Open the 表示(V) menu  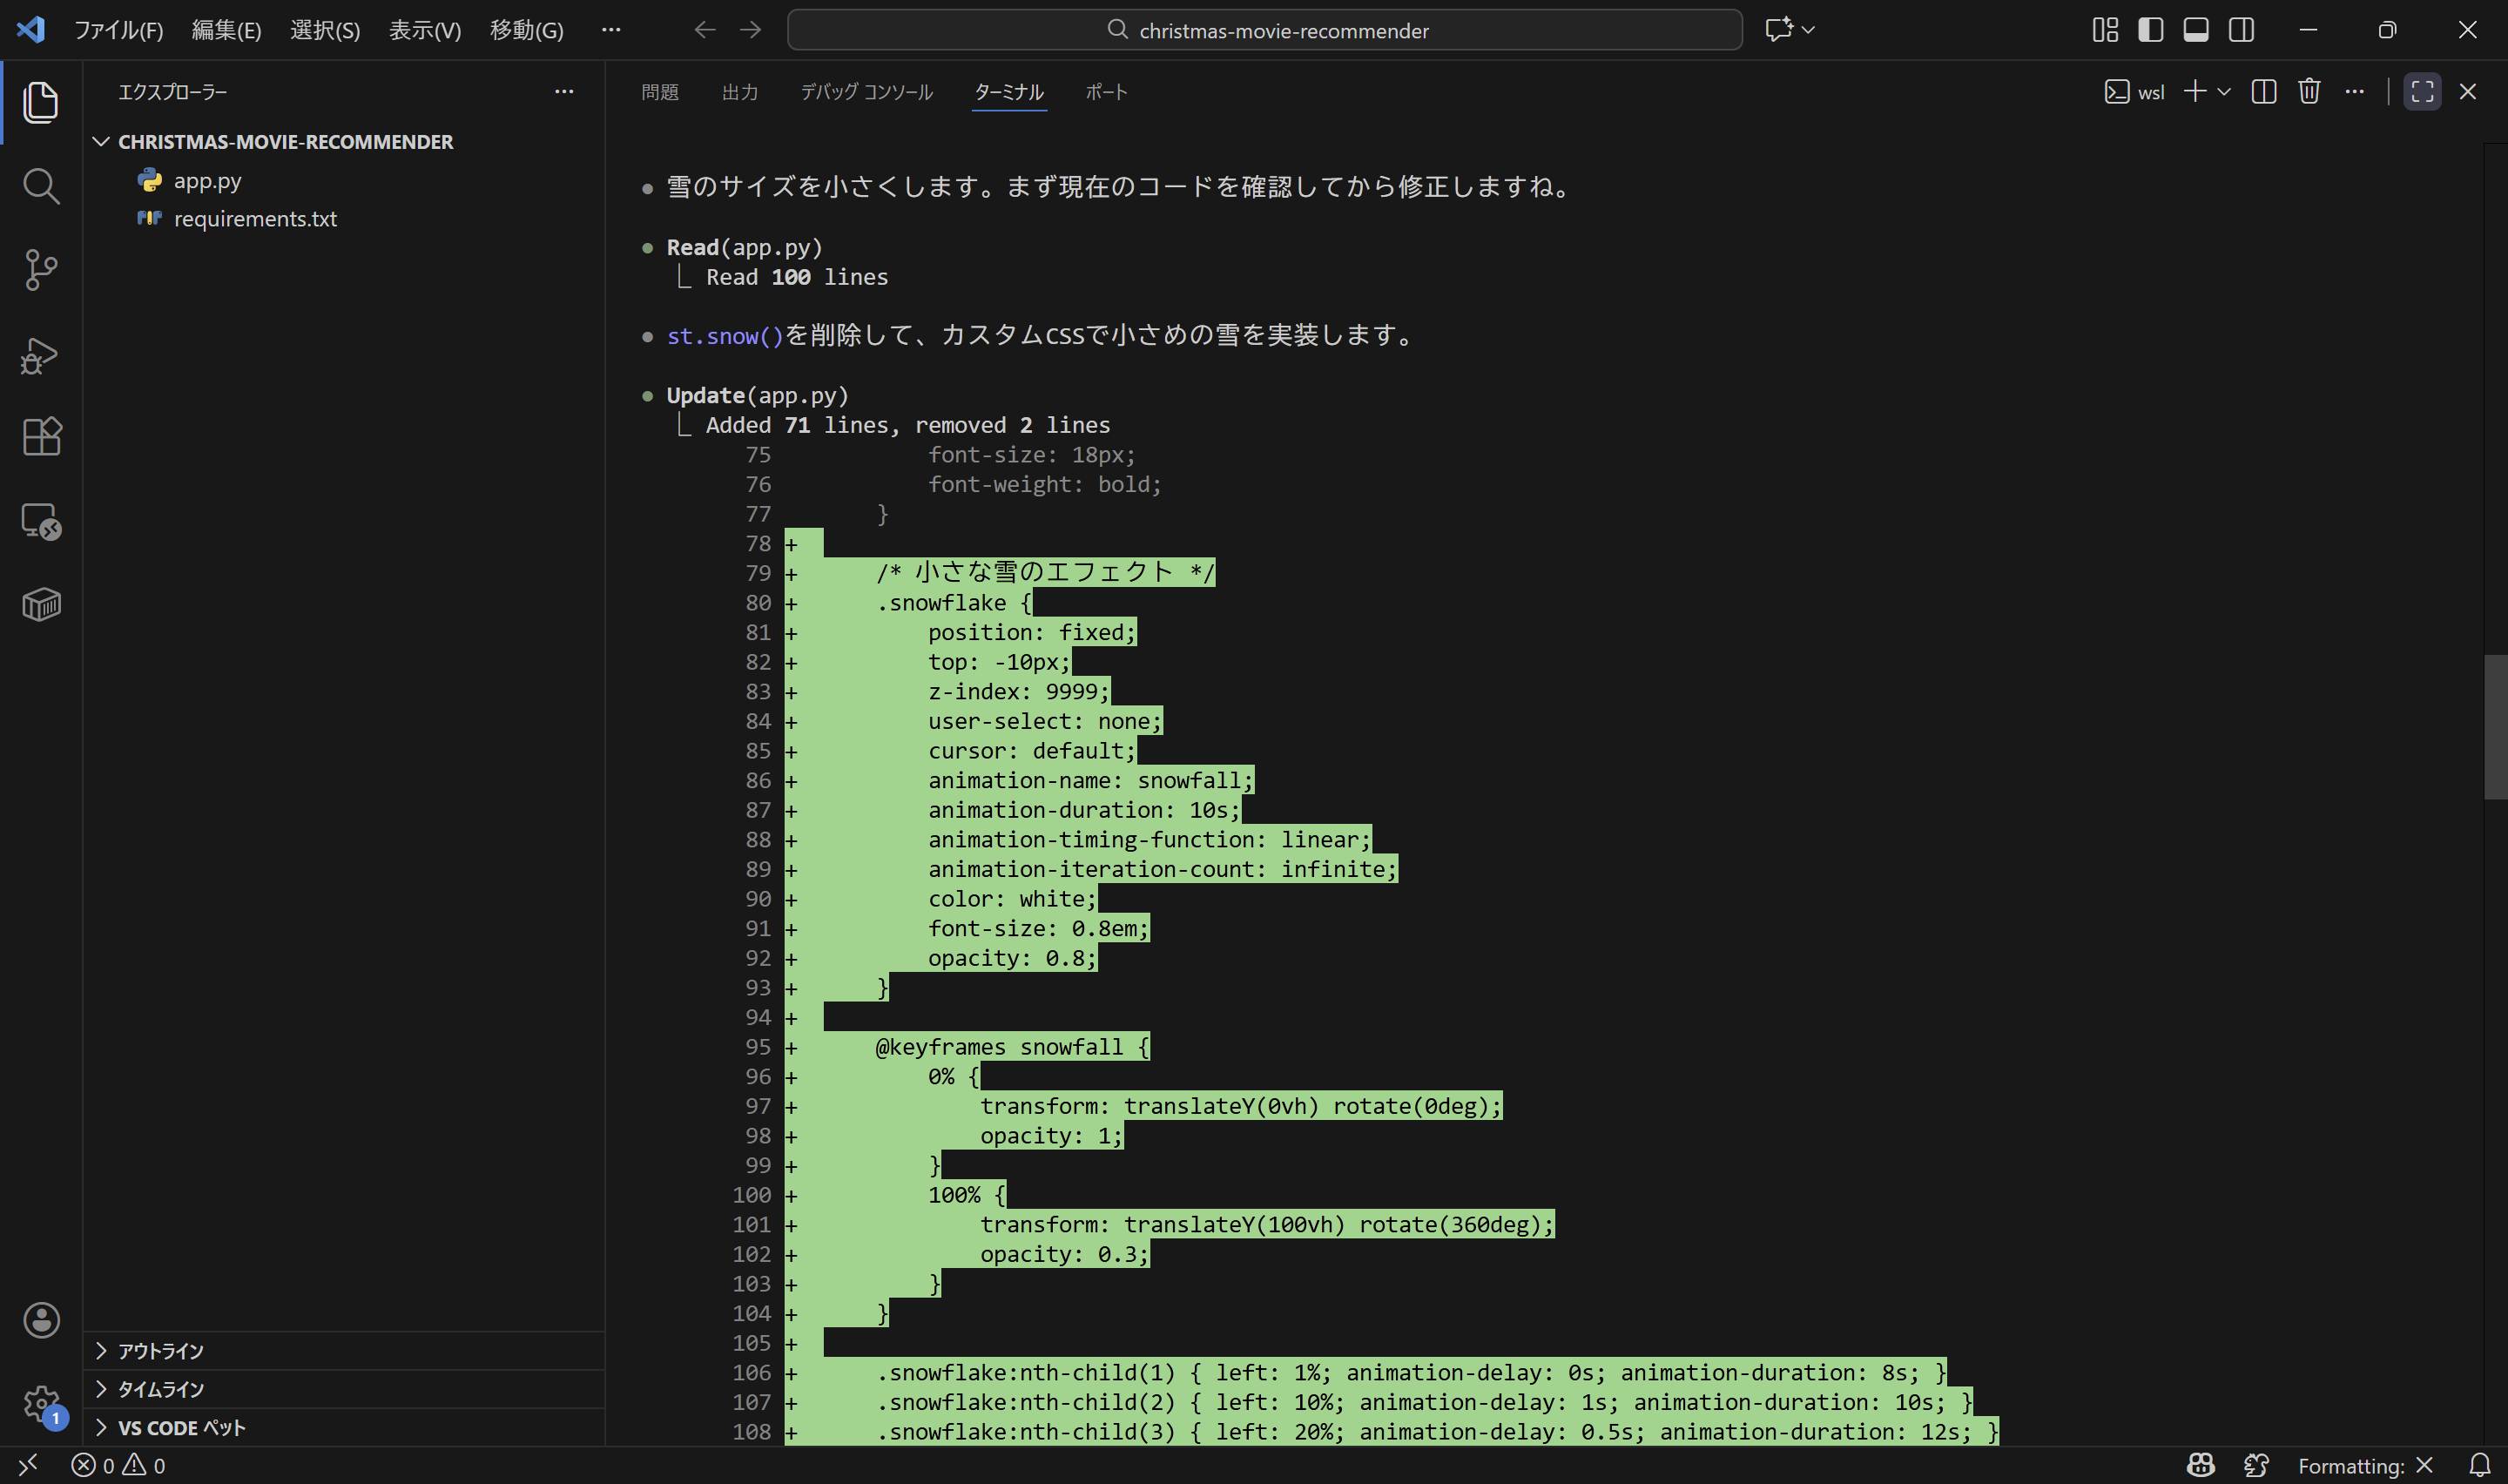424,30
